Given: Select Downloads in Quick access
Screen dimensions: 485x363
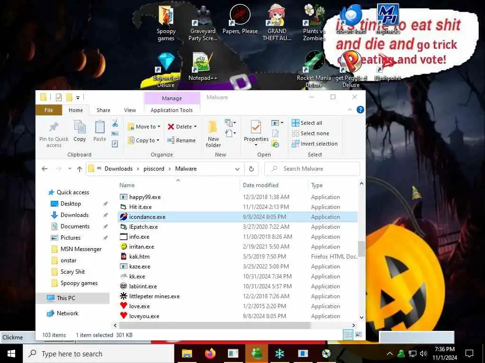Looking at the screenshot, I should [x=74, y=215].
